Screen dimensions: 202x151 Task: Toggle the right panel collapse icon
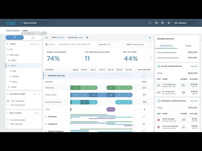pos(149,38)
